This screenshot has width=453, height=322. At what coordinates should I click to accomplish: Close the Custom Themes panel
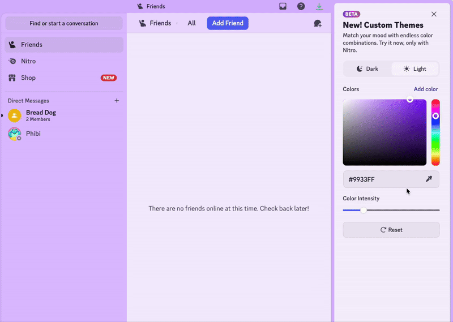[x=434, y=14]
